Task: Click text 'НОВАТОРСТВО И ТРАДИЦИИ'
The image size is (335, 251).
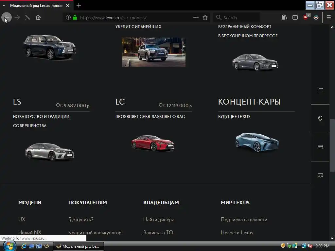Action: pyautogui.click(x=41, y=117)
